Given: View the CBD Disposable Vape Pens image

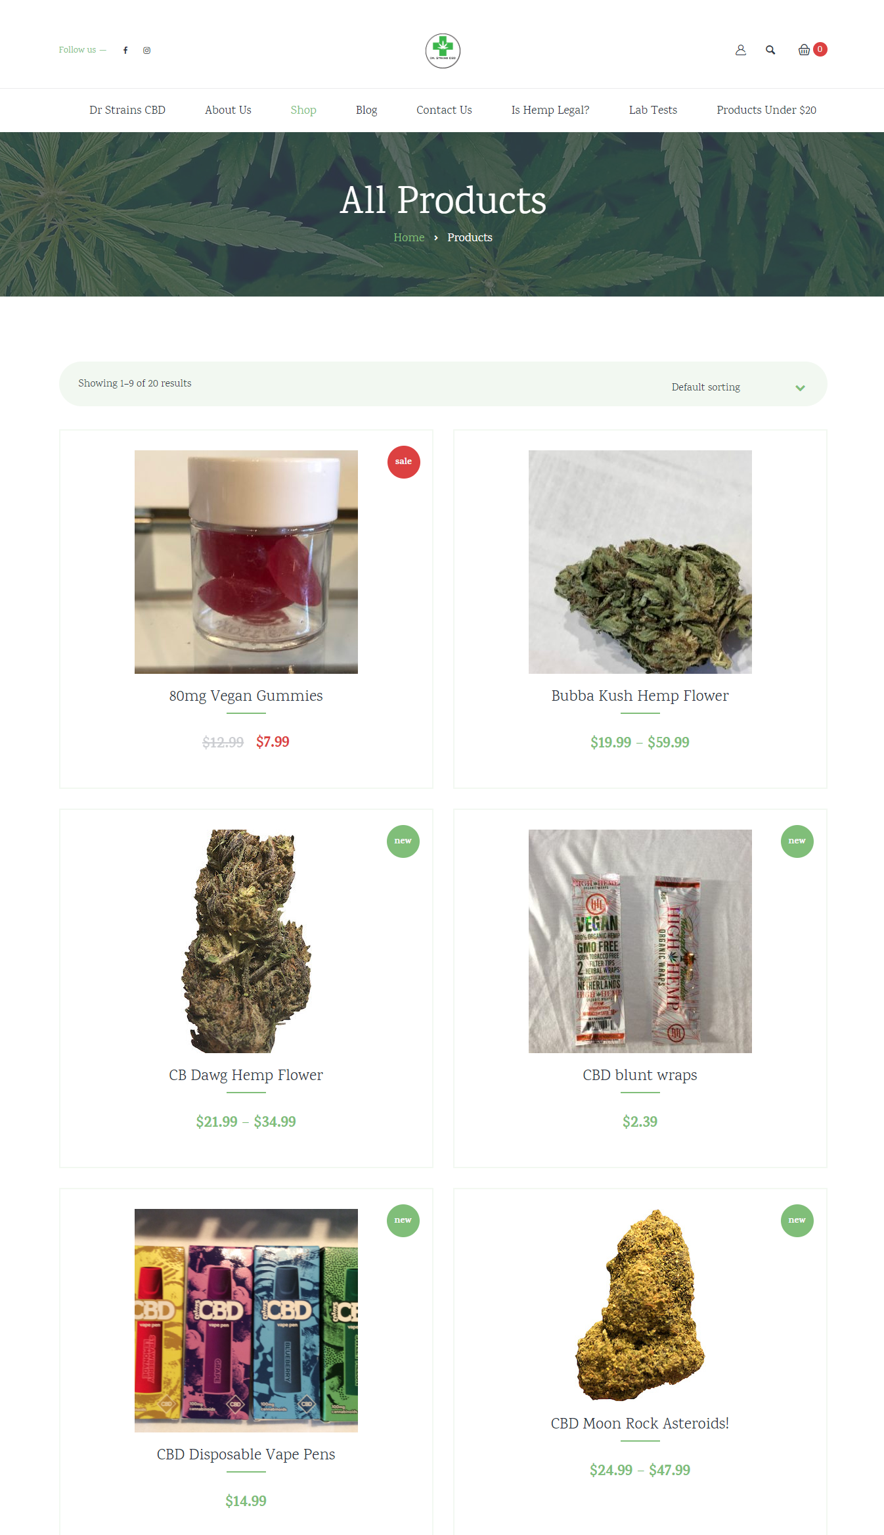Looking at the screenshot, I should (246, 1320).
